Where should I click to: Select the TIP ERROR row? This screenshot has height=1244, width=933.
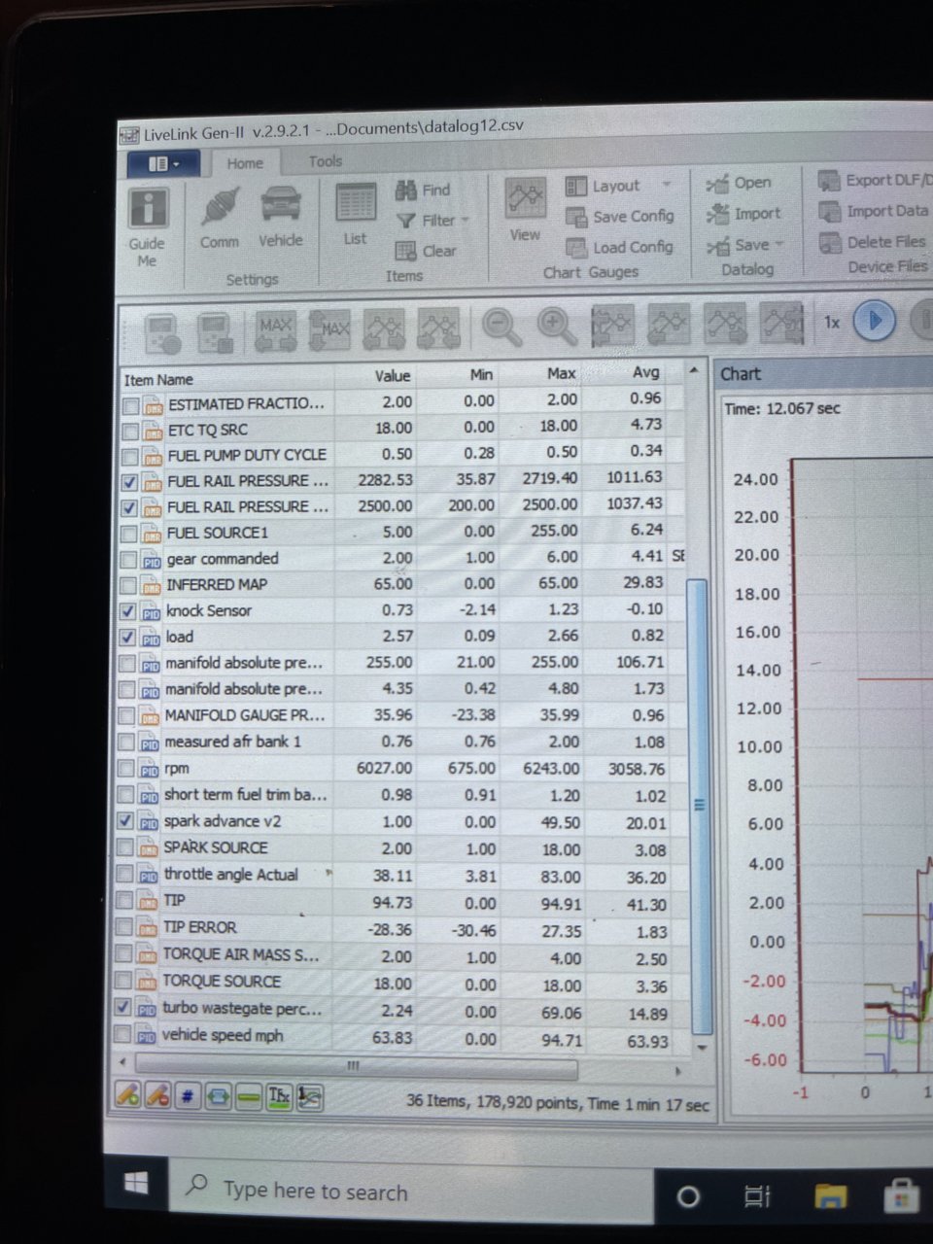coord(400,929)
